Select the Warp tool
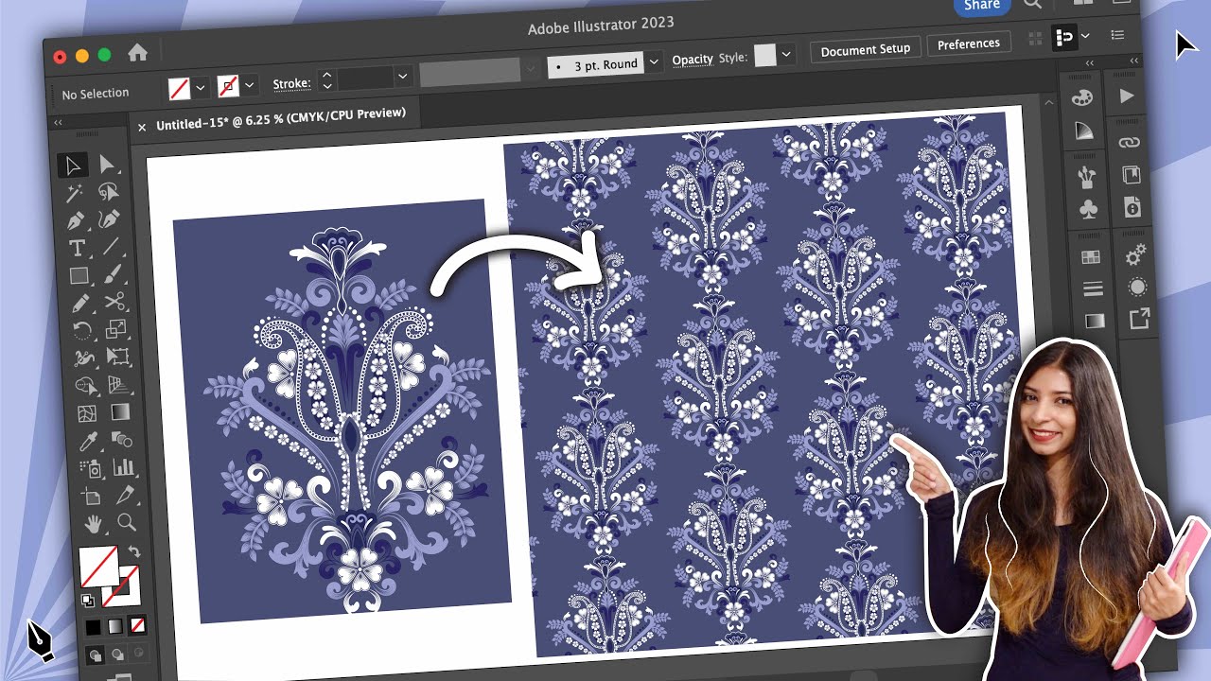1211x681 pixels. pyautogui.click(x=84, y=359)
